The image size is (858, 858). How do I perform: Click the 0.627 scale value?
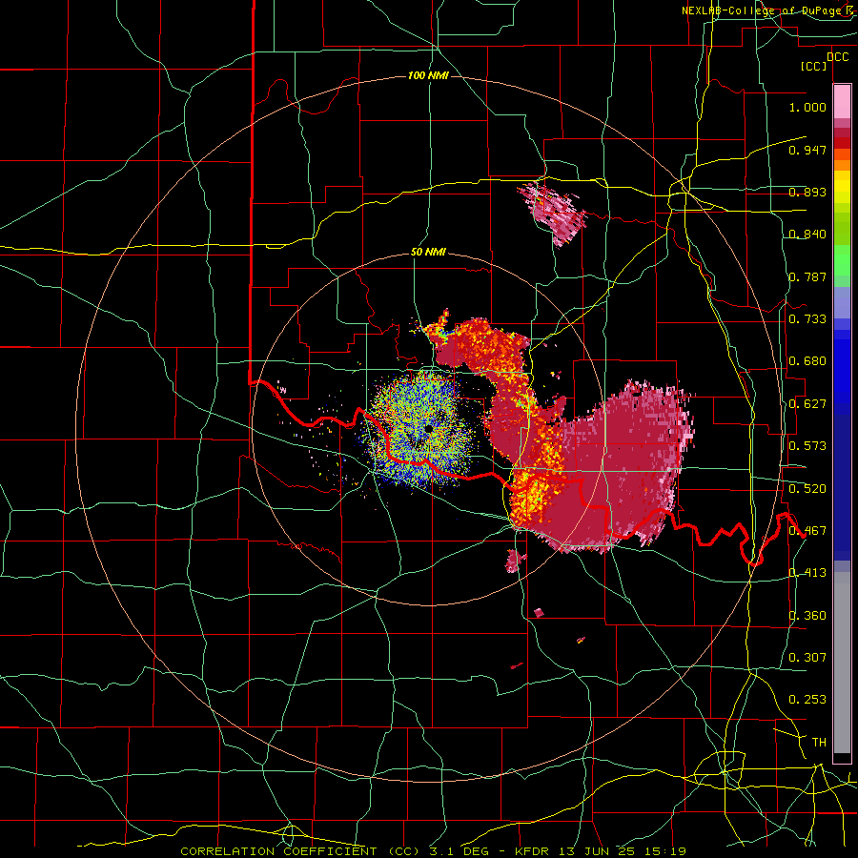click(807, 404)
